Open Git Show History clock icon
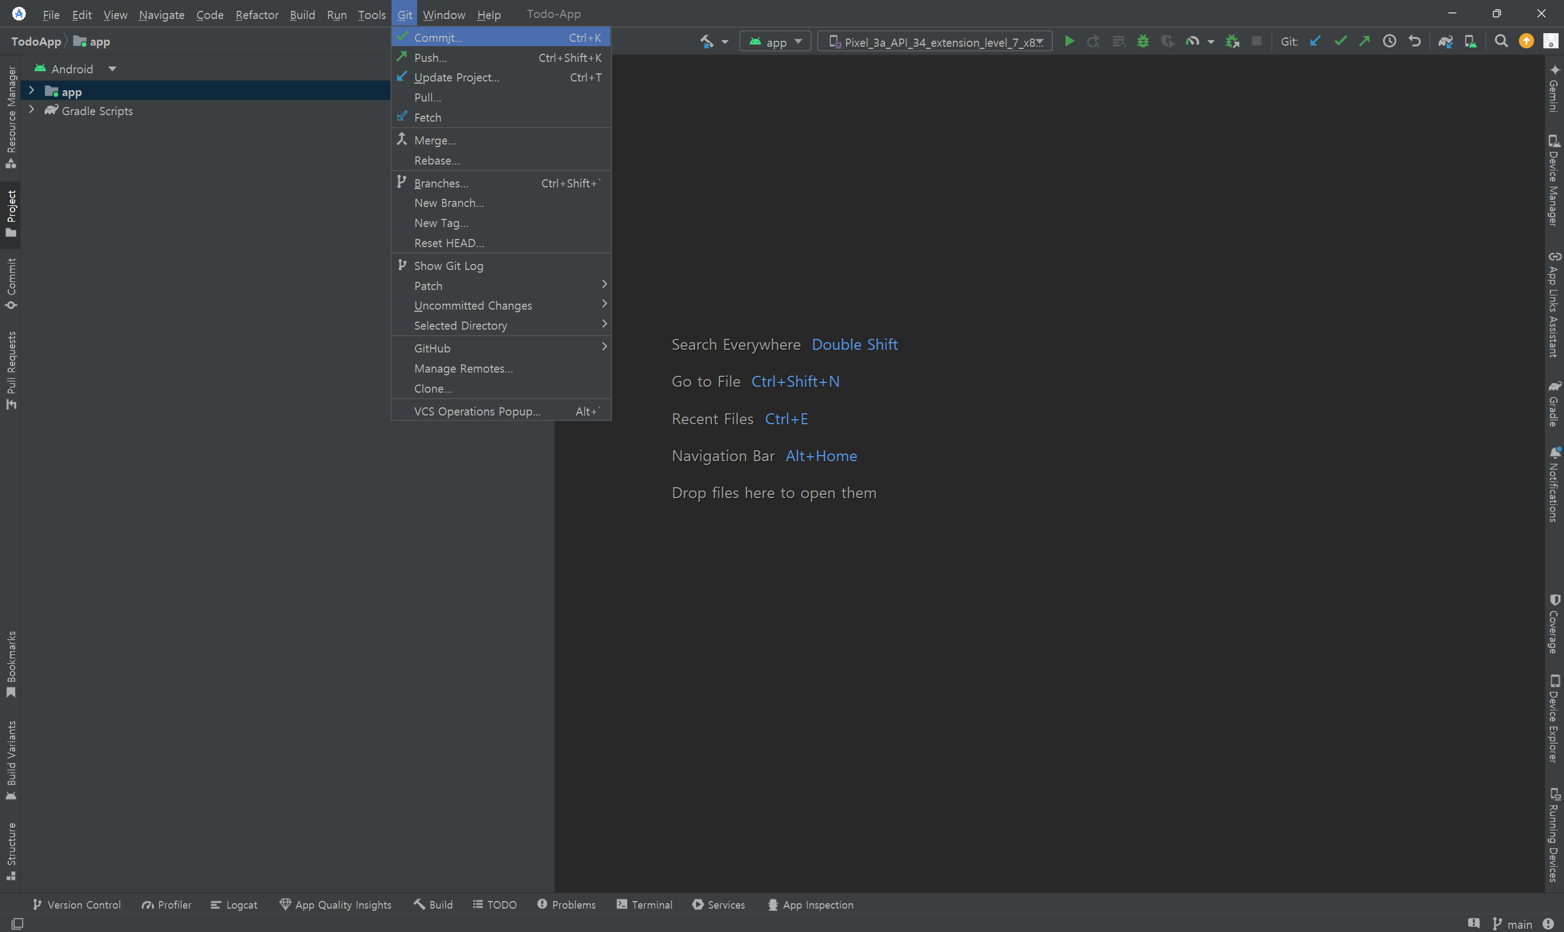This screenshot has height=932, width=1564. [x=1390, y=41]
